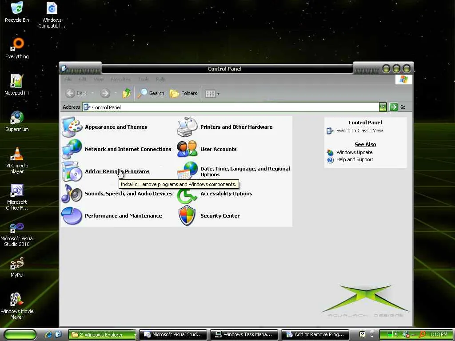The width and height of the screenshot is (455, 341).
Task: Open the File menu
Action: coord(68,79)
